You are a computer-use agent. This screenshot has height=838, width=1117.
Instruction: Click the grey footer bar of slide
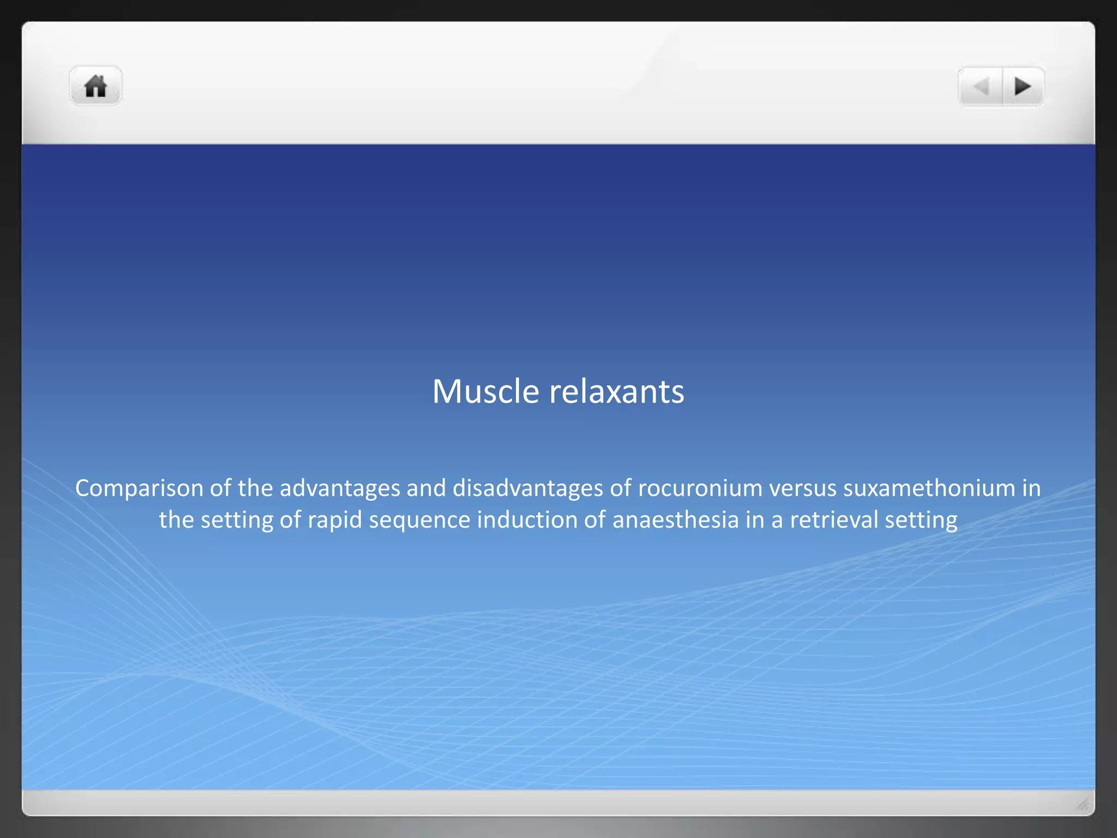(x=558, y=803)
